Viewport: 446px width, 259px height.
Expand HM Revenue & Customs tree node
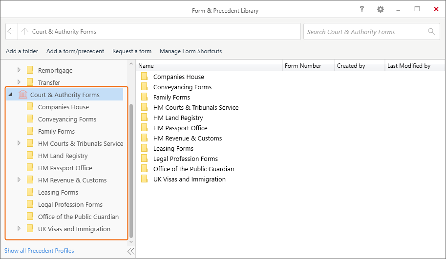coord(19,180)
